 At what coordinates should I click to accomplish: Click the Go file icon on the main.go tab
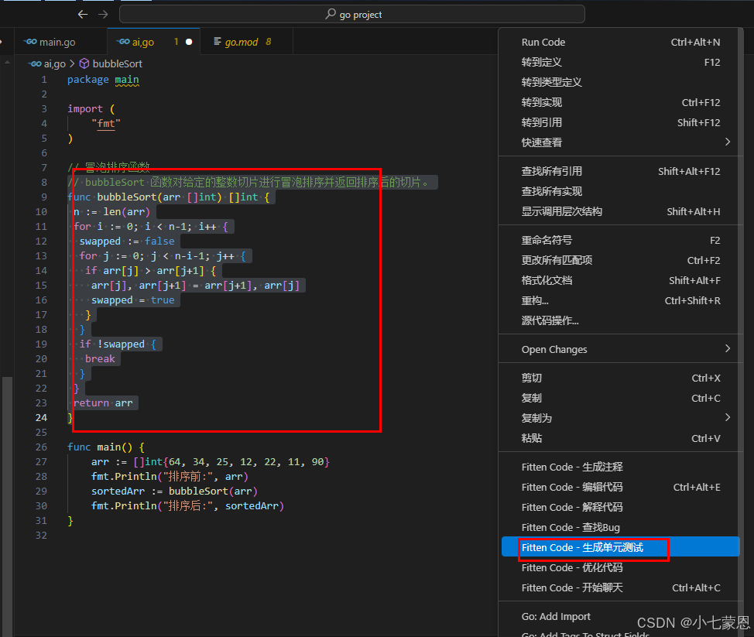point(31,42)
